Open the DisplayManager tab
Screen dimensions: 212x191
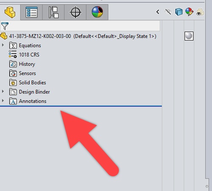click(97, 12)
